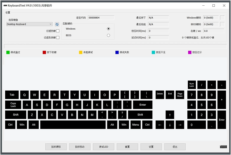Click the left arrow key
The width and height of the screenshot is (231, 155).
pos(160,125)
